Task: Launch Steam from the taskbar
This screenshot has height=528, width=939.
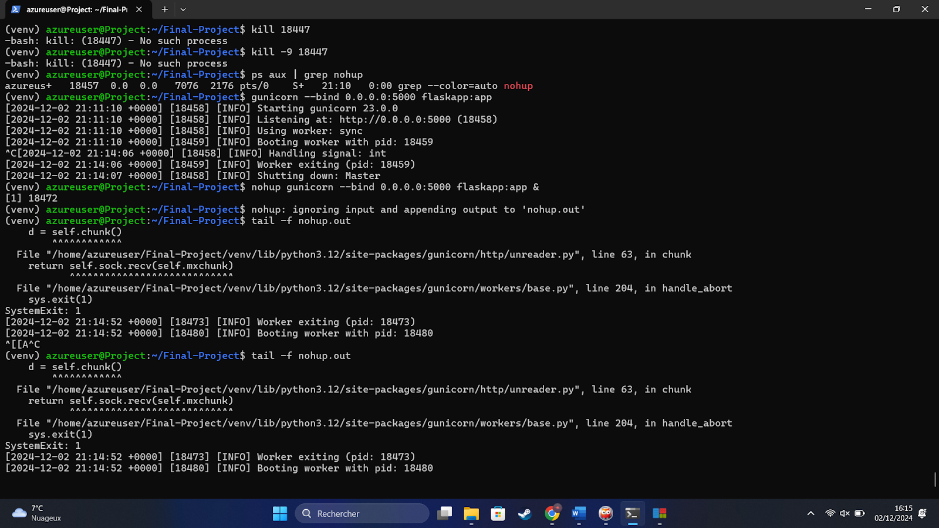Action: (525, 513)
